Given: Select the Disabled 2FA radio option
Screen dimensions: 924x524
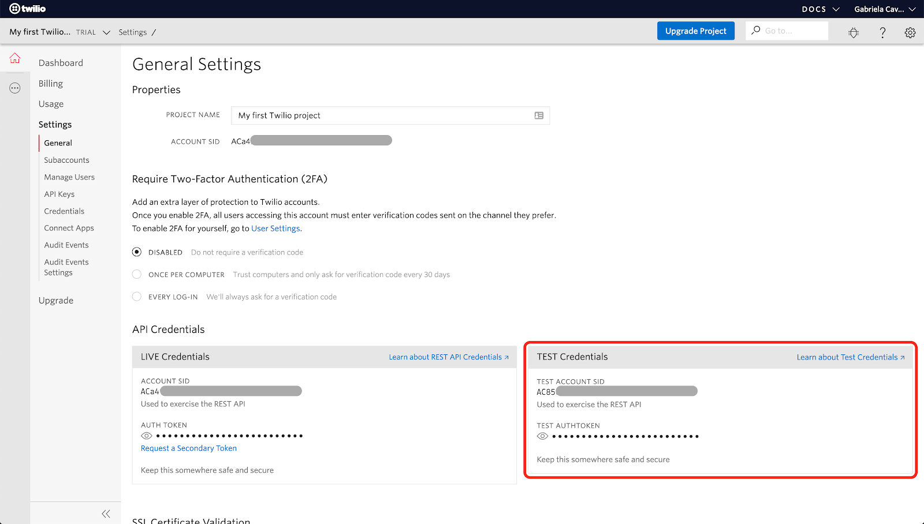Looking at the screenshot, I should 137,252.
